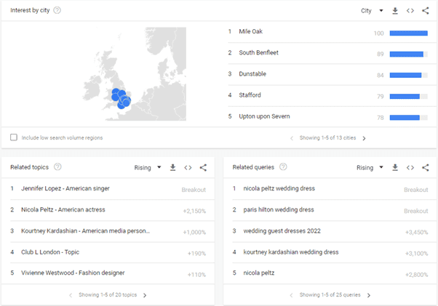Screen dimensions: 438x306
Task: Go to next page of topics
Action: pyautogui.click(x=145, y=295)
